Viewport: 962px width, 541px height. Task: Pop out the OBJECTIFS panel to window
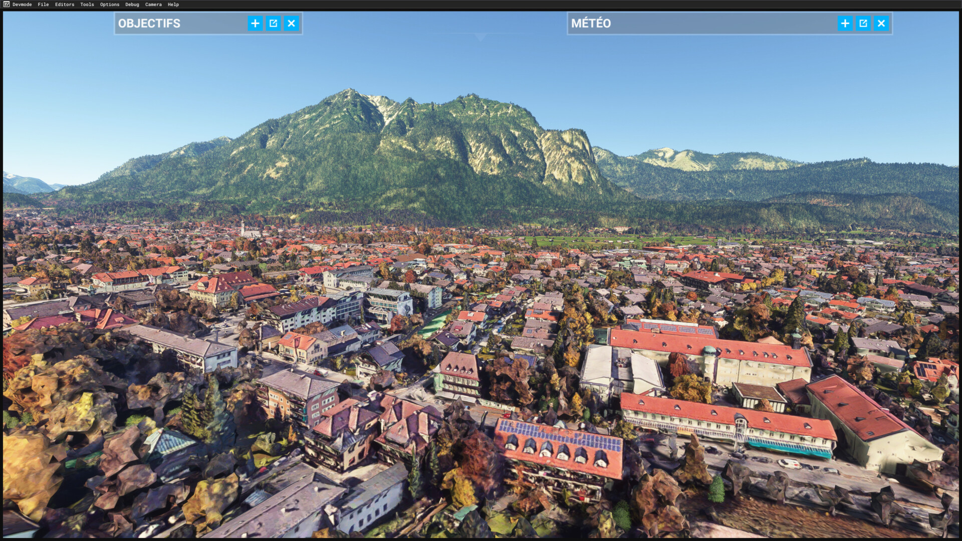273,24
